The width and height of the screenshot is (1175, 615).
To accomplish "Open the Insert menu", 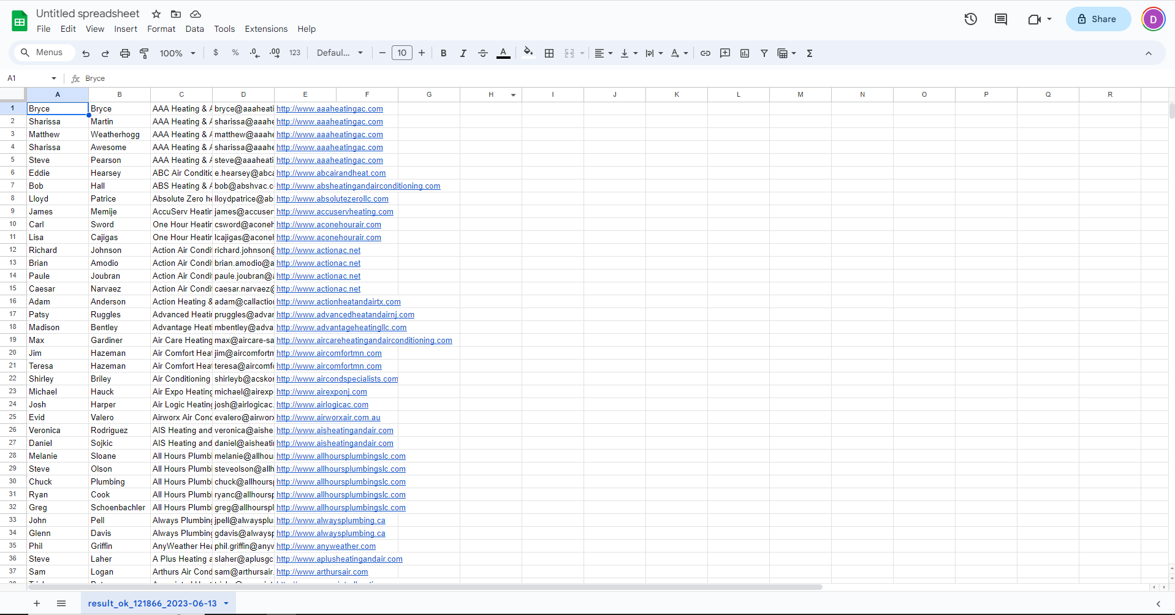I will click(126, 29).
